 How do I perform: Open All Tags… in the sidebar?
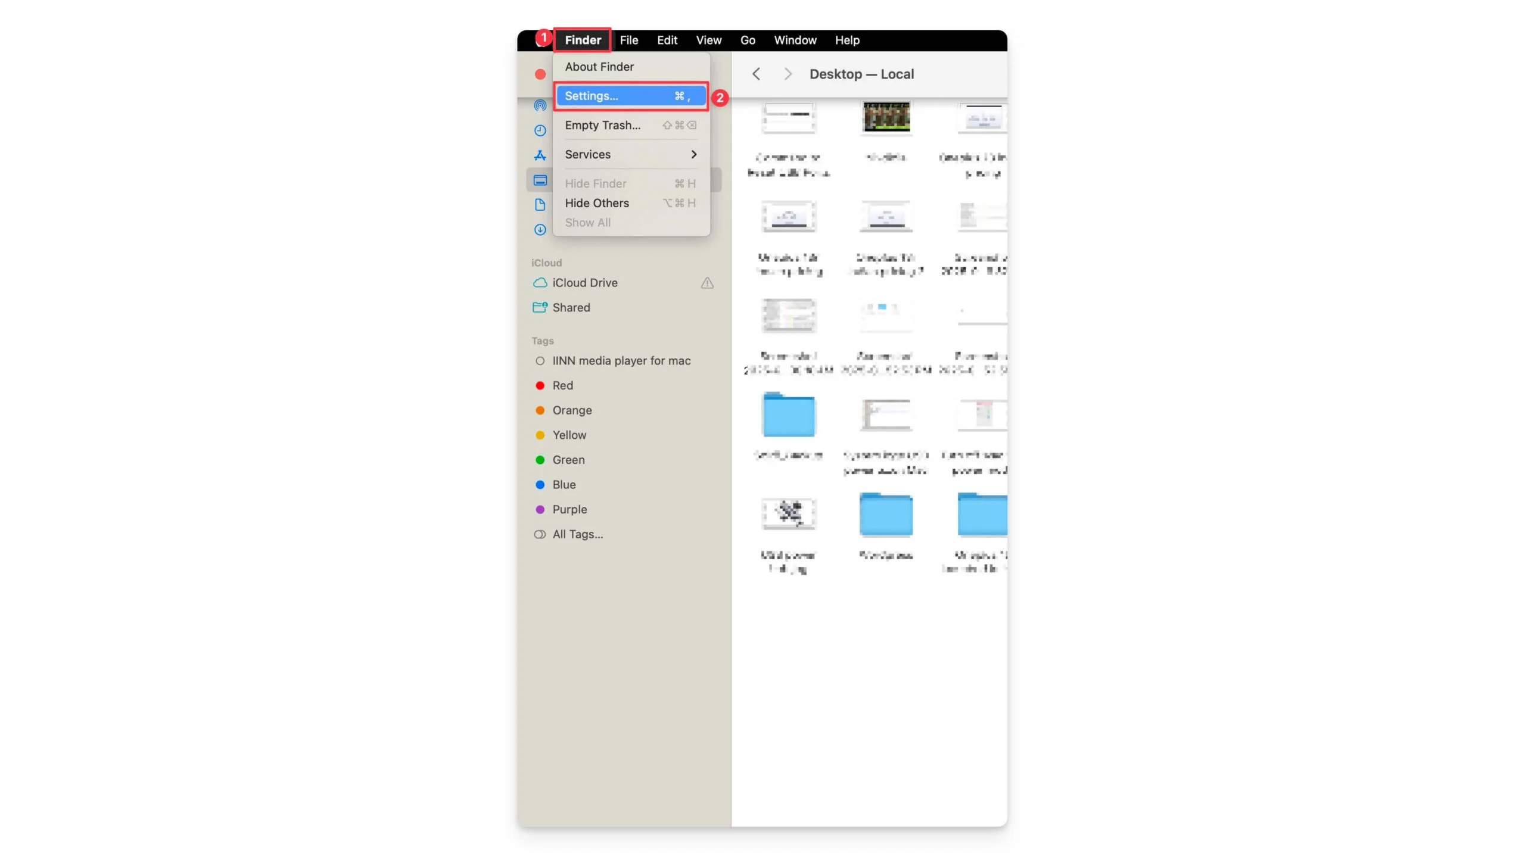coord(577,535)
